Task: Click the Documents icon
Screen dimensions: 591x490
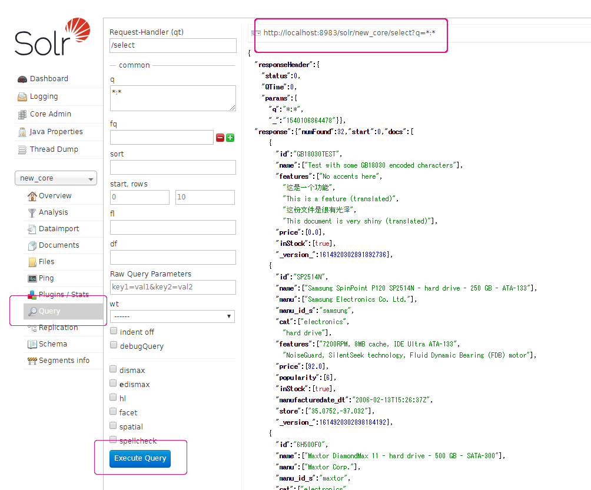Action: [32, 245]
